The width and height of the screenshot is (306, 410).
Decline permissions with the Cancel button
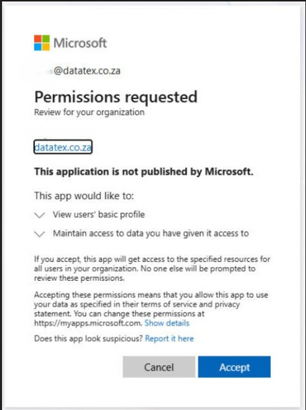tap(159, 367)
